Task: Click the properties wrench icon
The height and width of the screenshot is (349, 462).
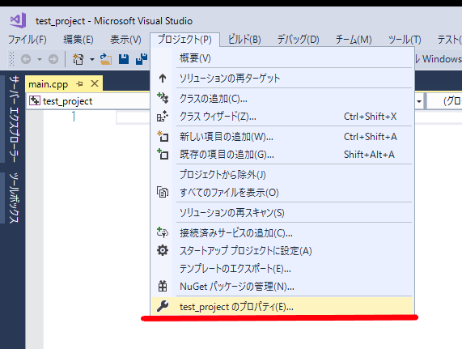Action: point(163,306)
